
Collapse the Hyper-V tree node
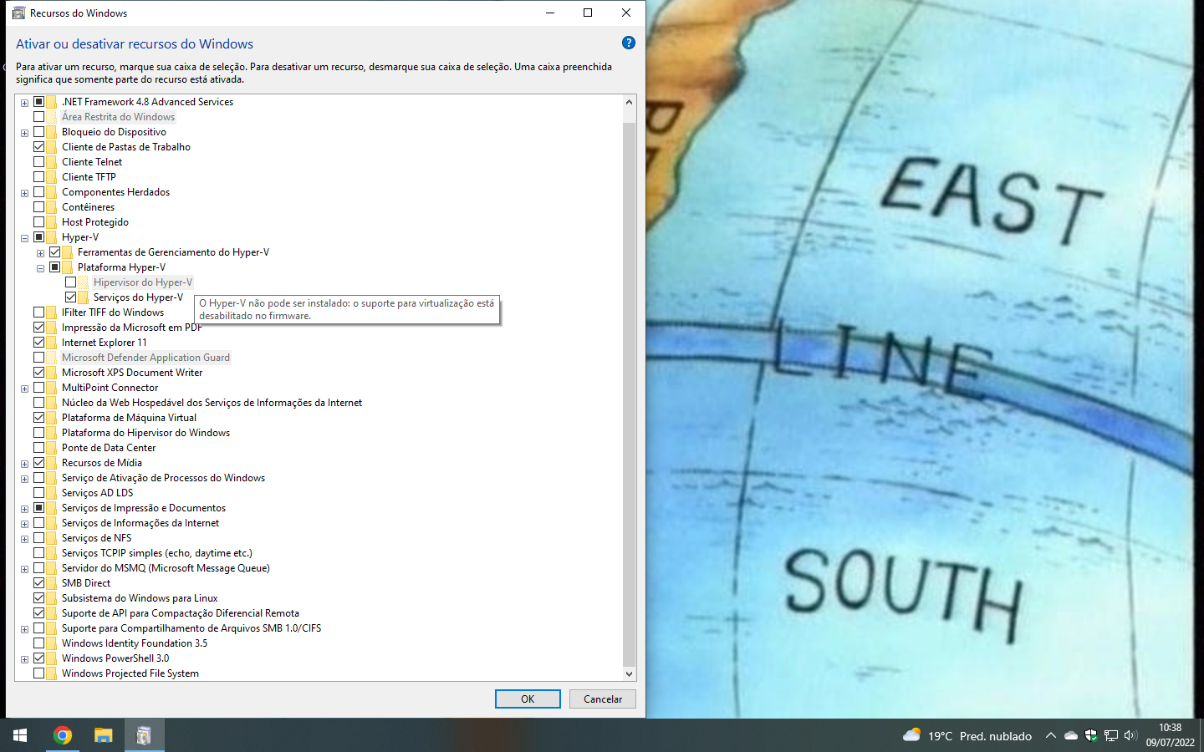[x=24, y=238]
